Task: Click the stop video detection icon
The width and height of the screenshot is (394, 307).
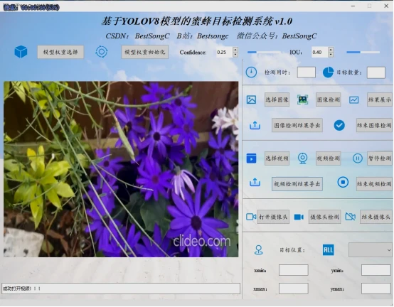Action: pyautogui.click(x=343, y=182)
